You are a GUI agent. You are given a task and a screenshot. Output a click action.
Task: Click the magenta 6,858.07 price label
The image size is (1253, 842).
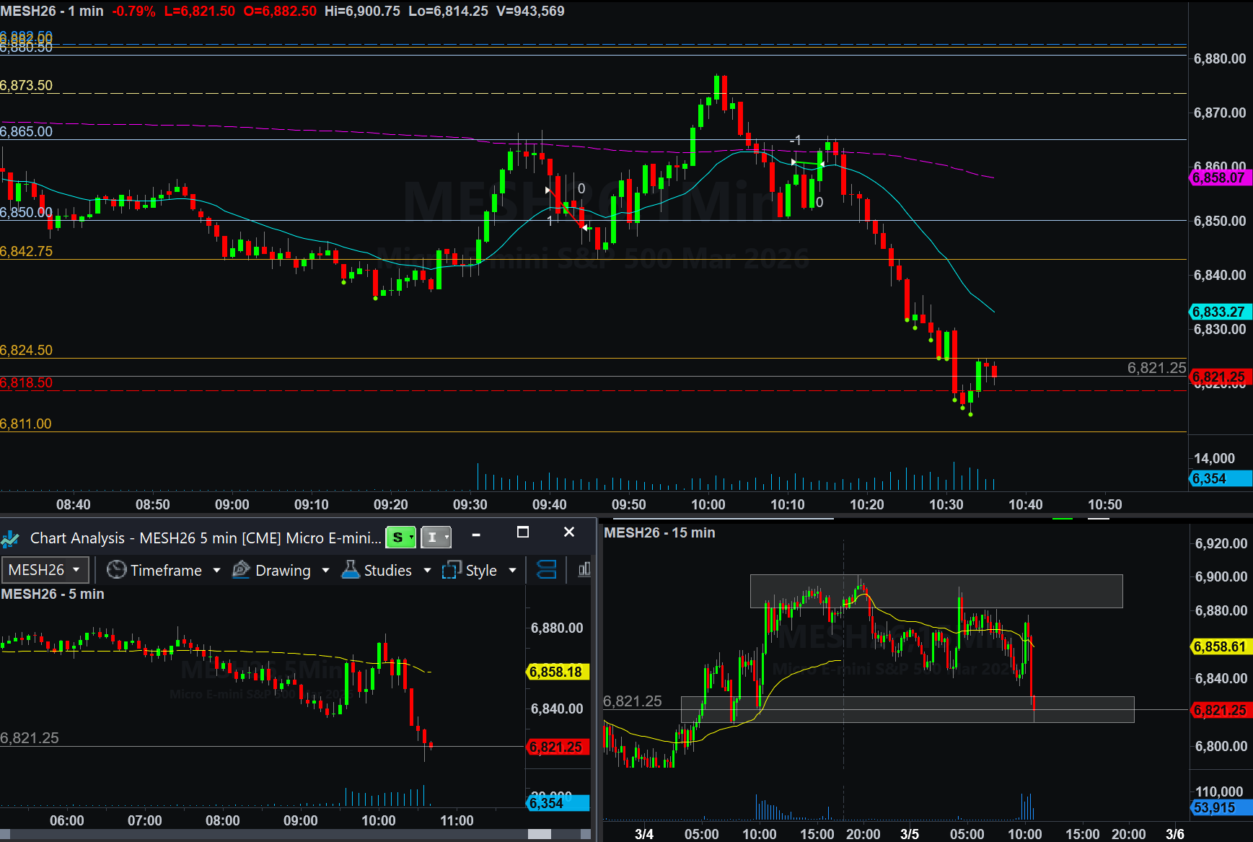pos(1219,177)
